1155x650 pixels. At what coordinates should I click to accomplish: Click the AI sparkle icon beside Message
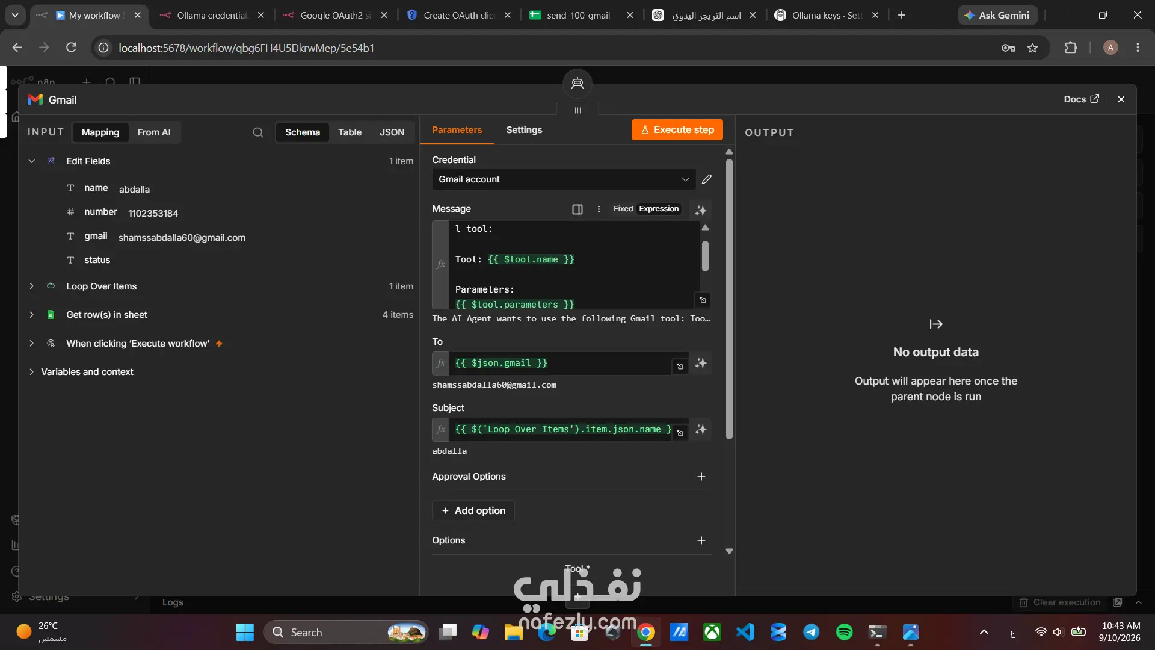701,211
